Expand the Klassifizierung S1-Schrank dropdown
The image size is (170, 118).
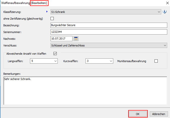coord(159,12)
